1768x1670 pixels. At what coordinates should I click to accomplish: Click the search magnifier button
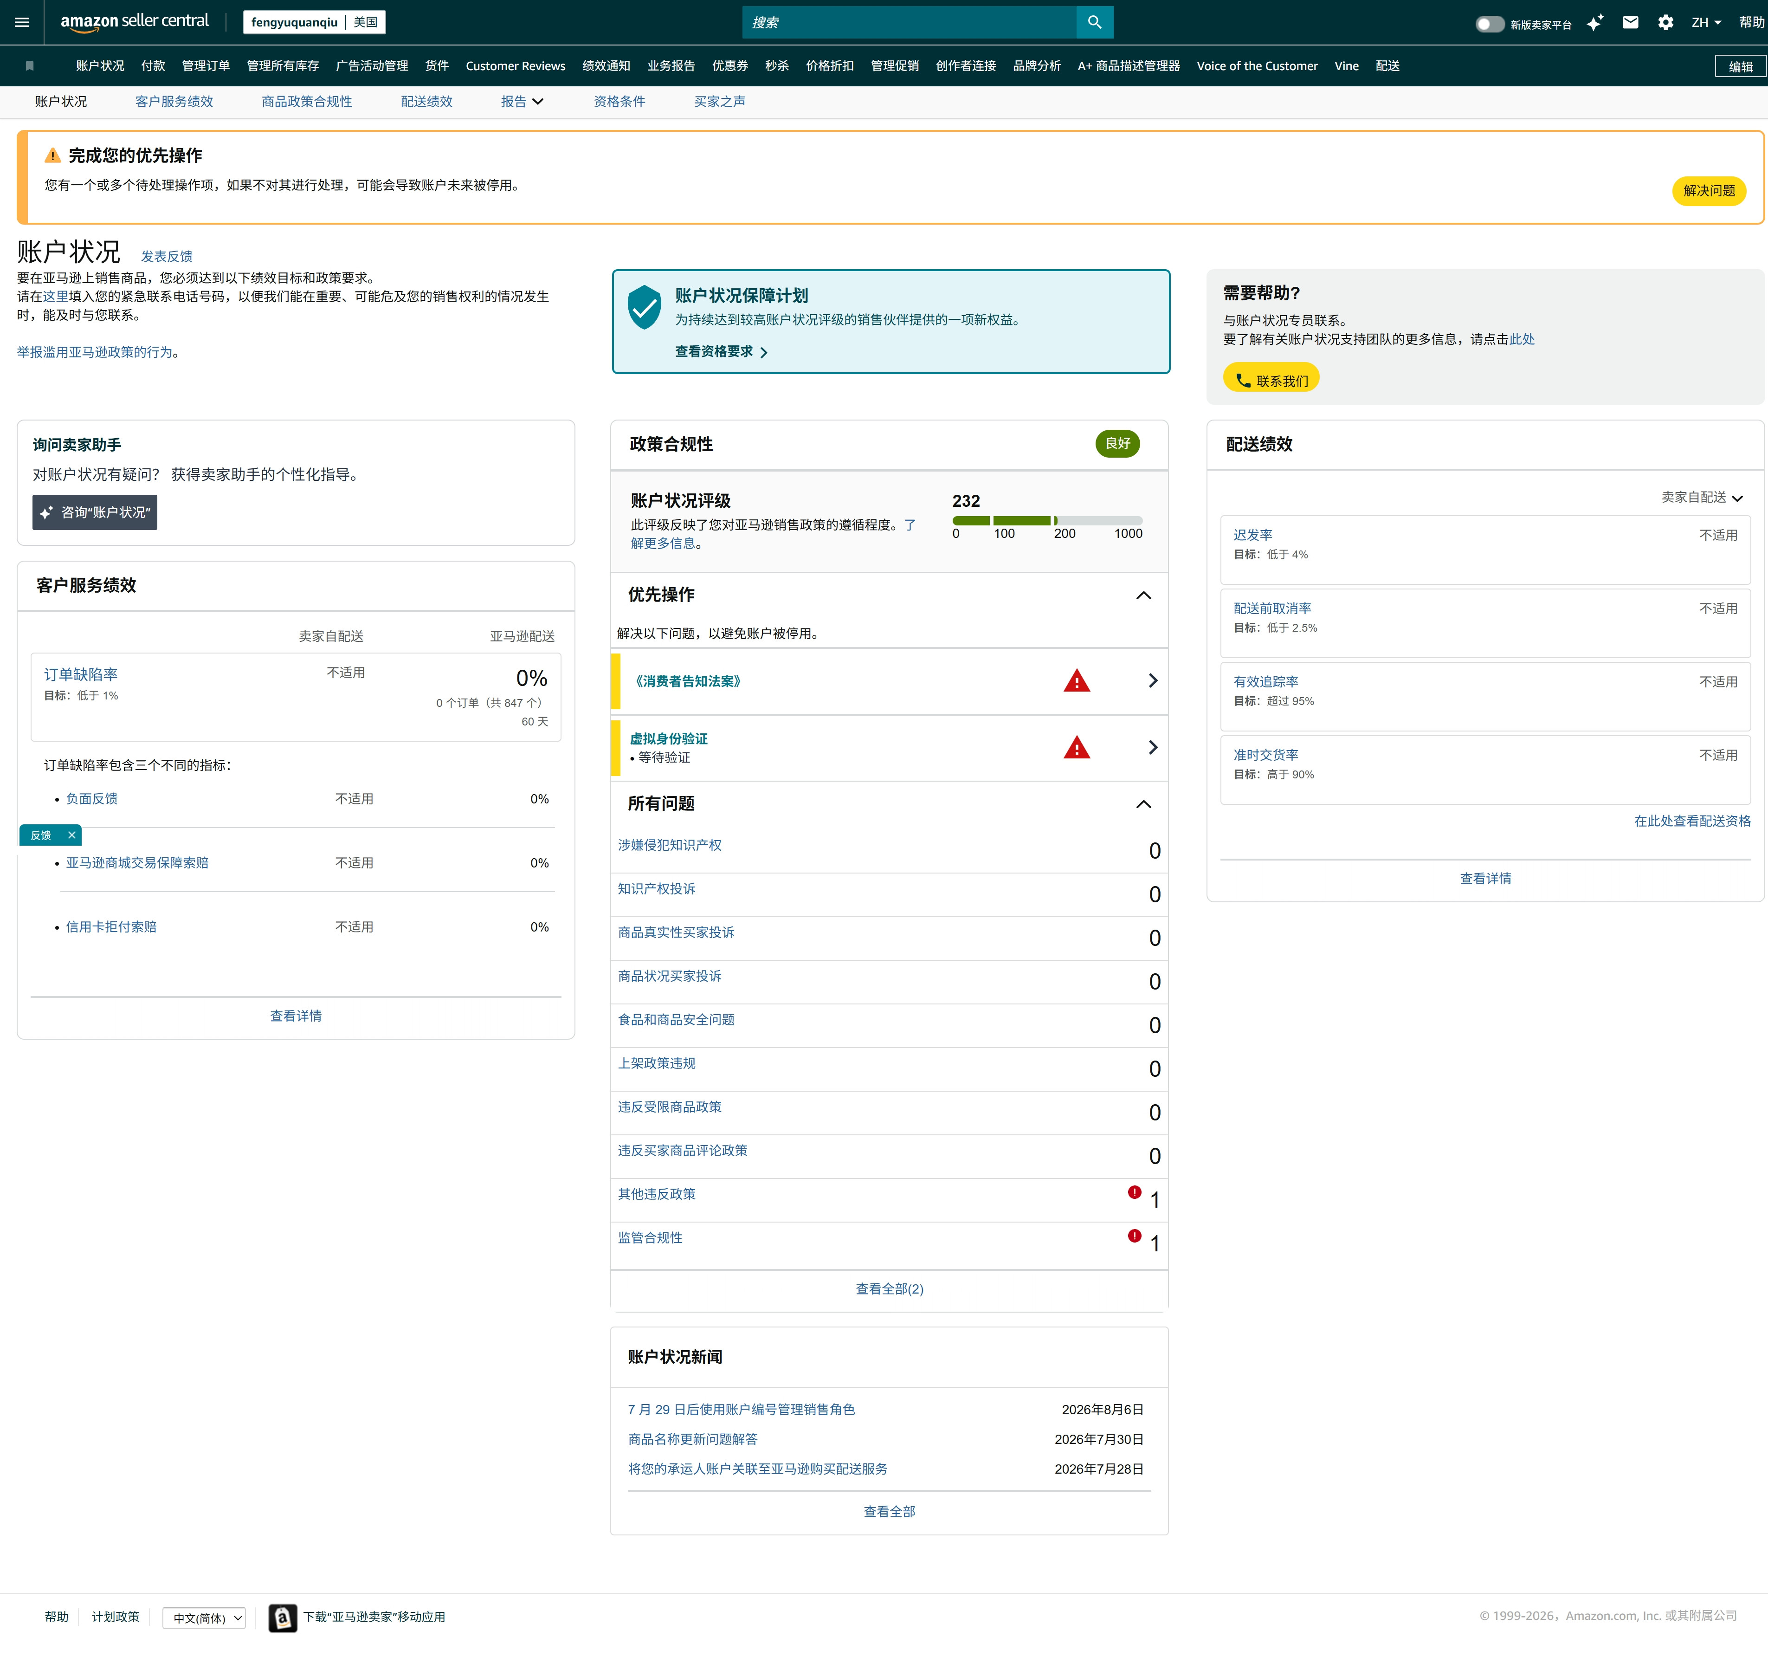click(1094, 22)
